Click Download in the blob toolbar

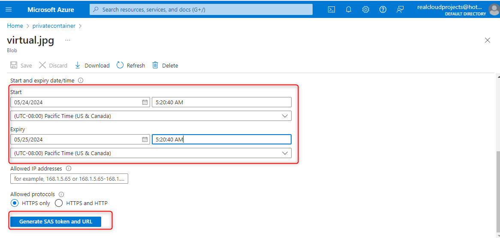(x=92, y=65)
